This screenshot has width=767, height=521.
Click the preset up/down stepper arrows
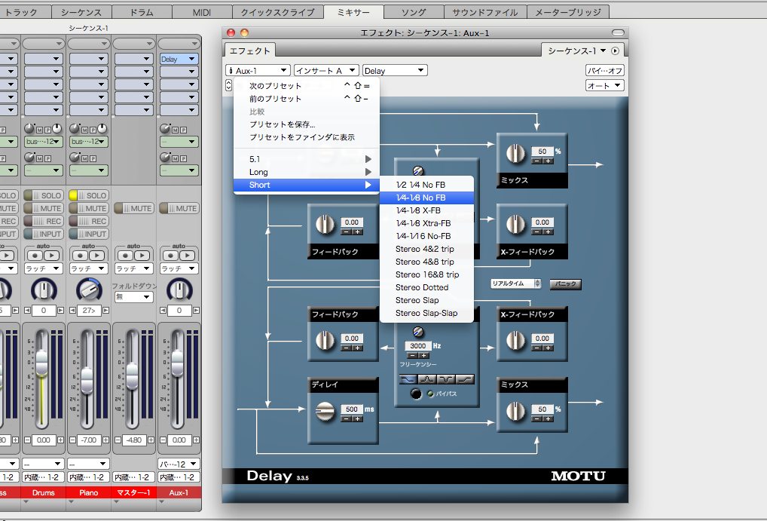[228, 85]
